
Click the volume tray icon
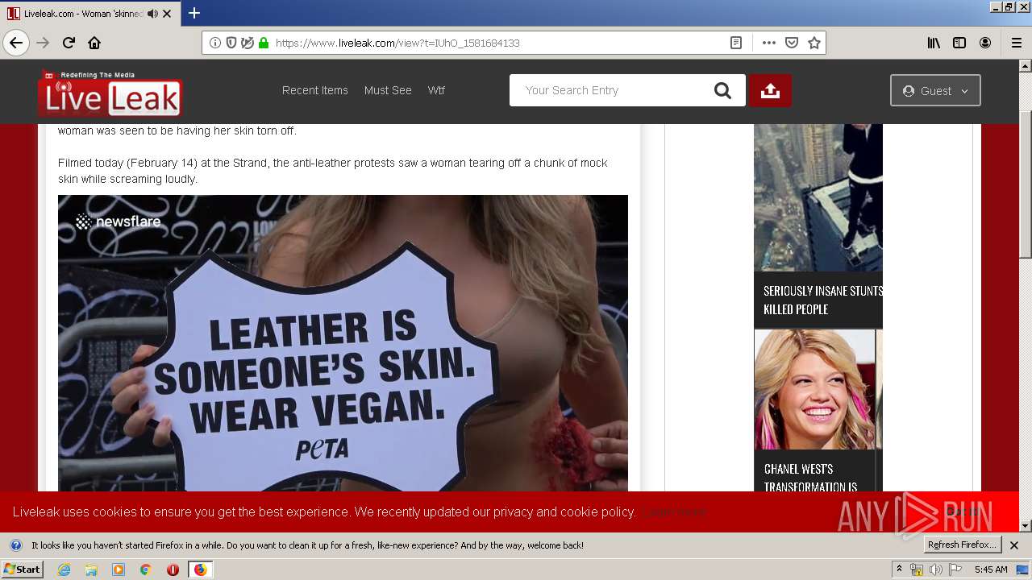click(935, 570)
